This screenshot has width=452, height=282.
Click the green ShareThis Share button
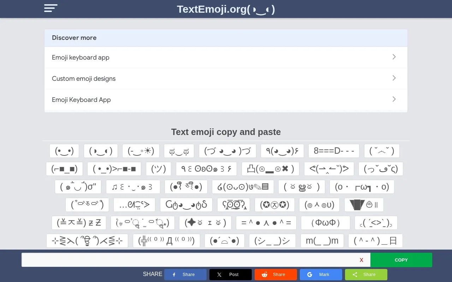(366, 275)
